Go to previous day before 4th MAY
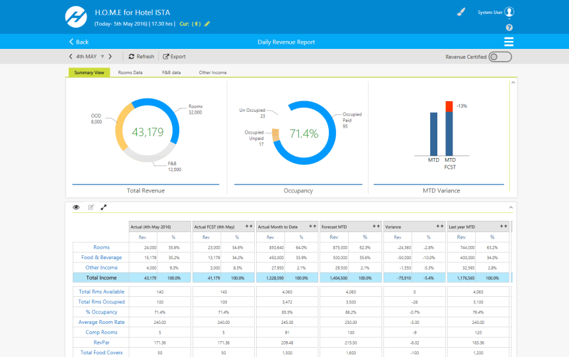Image resolution: width=569 pixels, height=357 pixels. click(x=71, y=57)
